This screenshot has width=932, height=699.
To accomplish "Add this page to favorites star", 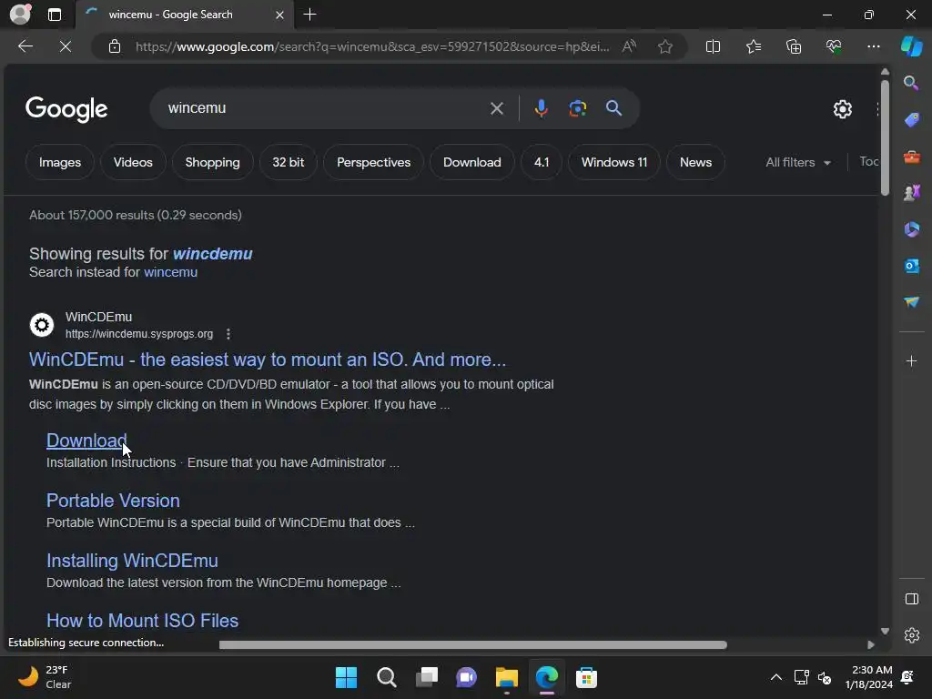I will click(x=665, y=46).
